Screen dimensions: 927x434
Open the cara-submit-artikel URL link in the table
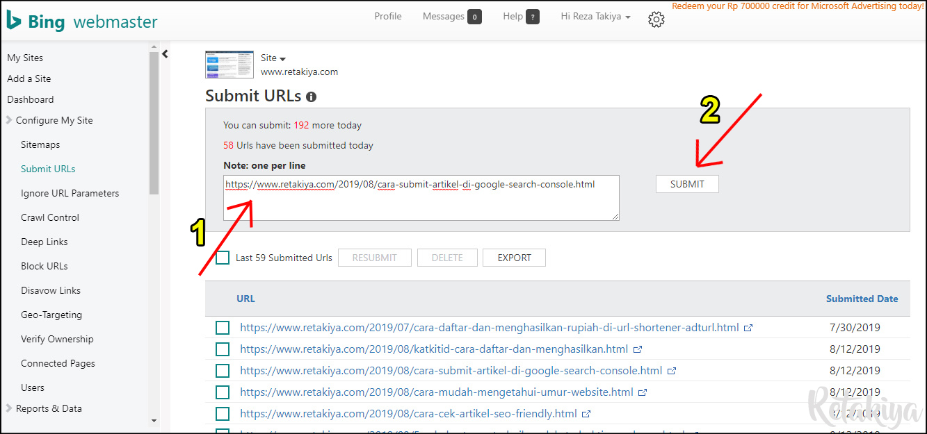[451, 371]
